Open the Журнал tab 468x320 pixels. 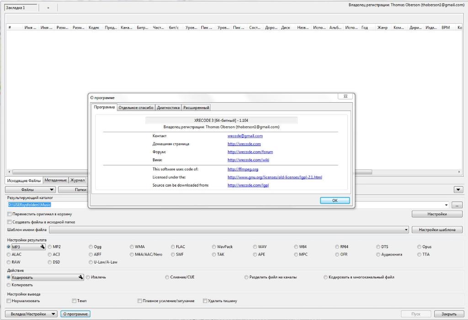[78, 180]
